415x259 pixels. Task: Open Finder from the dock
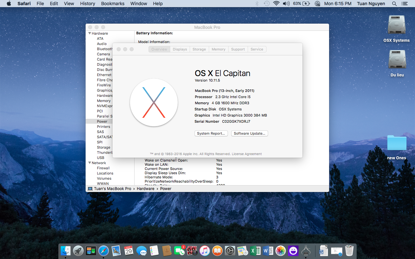(66, 251)
